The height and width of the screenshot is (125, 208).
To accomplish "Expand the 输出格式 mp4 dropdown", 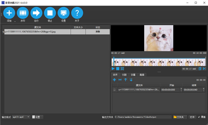I will click(21, 117).
